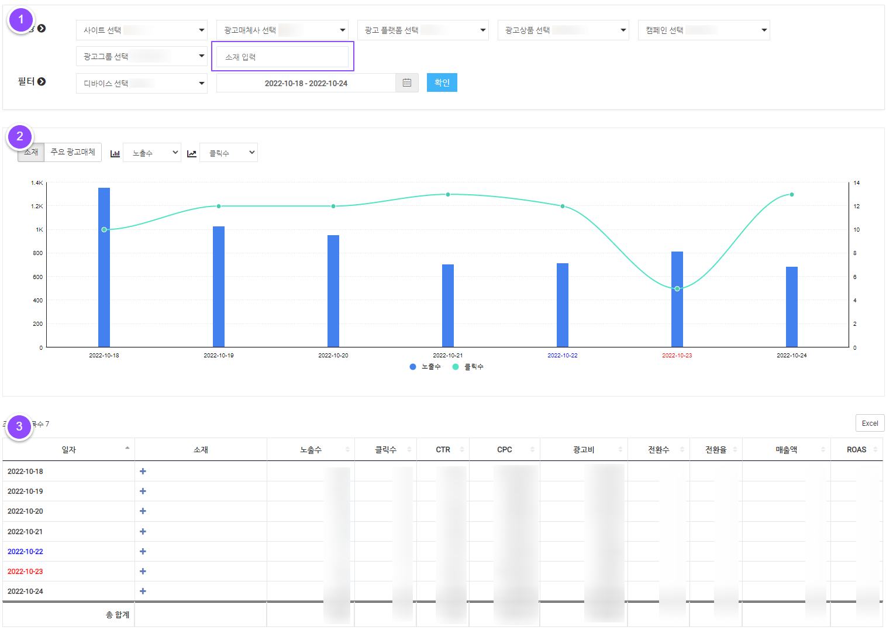Switch to the 주요 광고매체 tab
886x630 pixels.
[x=73, y=152]
